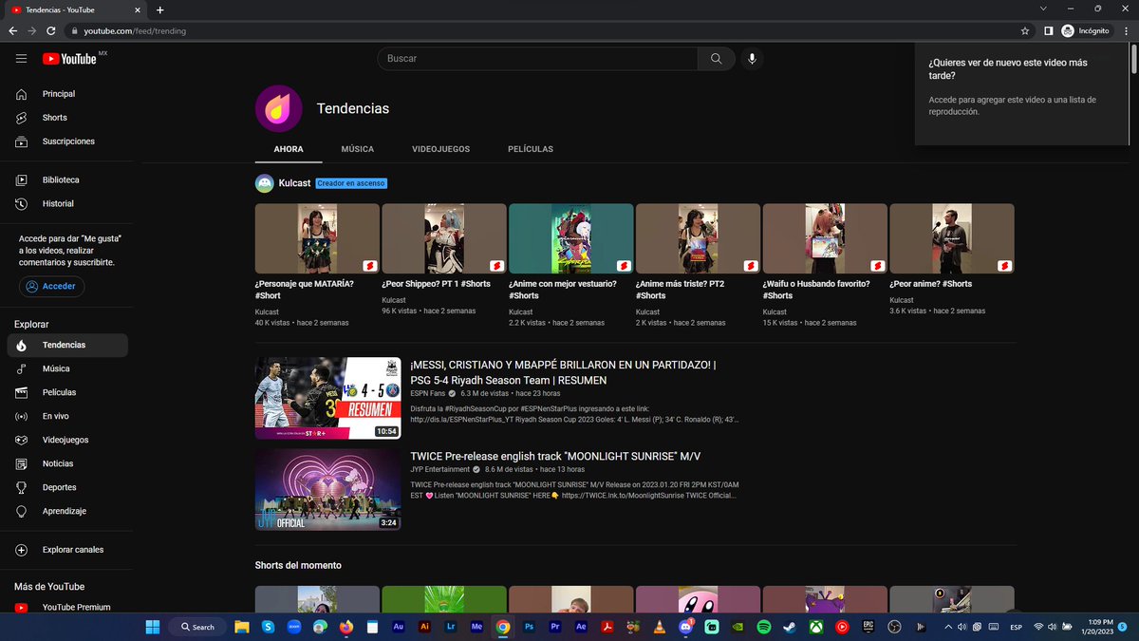Click the Incógnito profile indicator
This screenshot has width=1139, height=641.
pyautogui.click(x=1087, y=30)
